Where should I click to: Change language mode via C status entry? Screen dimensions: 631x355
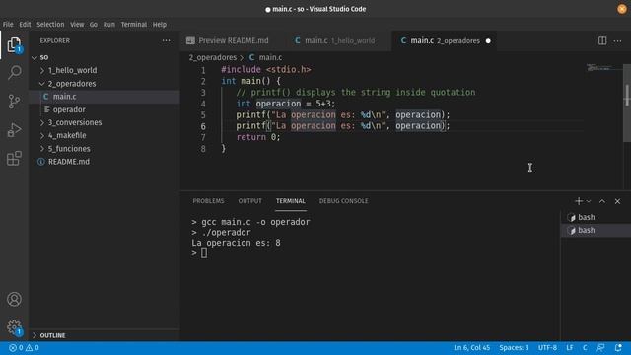[585, 348]
